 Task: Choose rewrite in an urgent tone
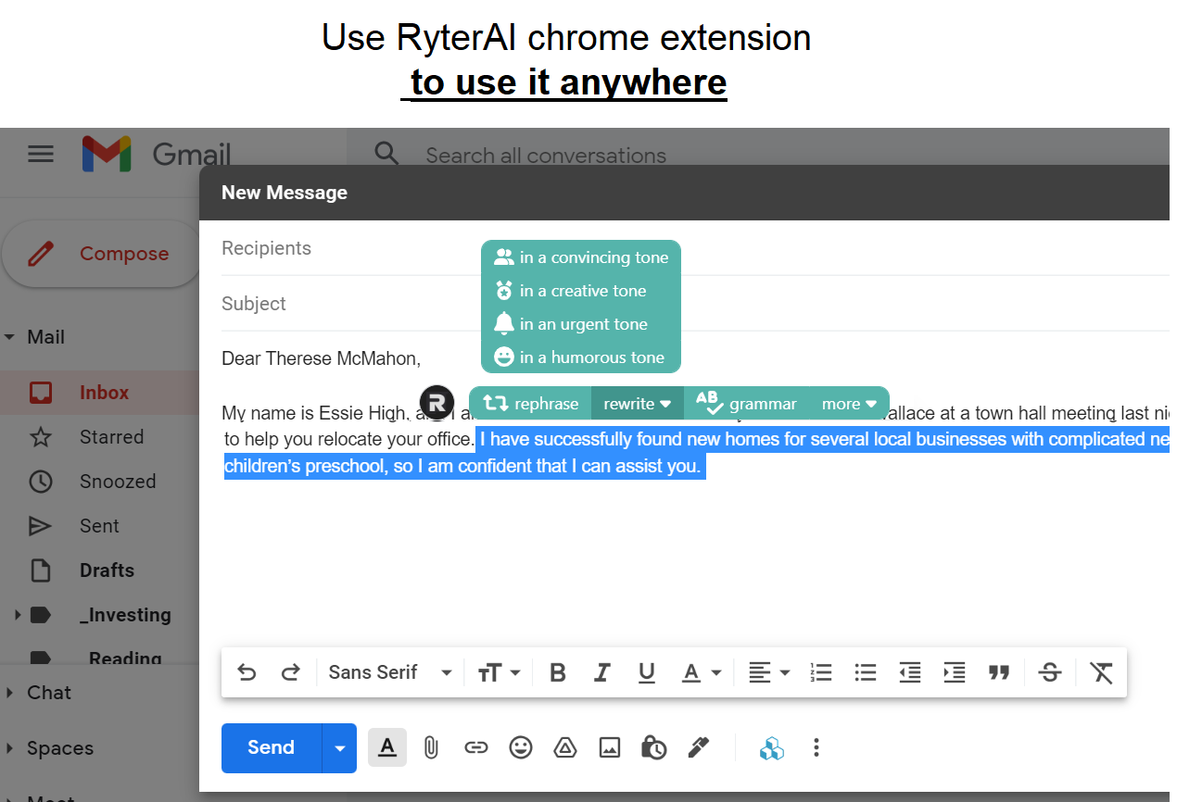[581, 324]
